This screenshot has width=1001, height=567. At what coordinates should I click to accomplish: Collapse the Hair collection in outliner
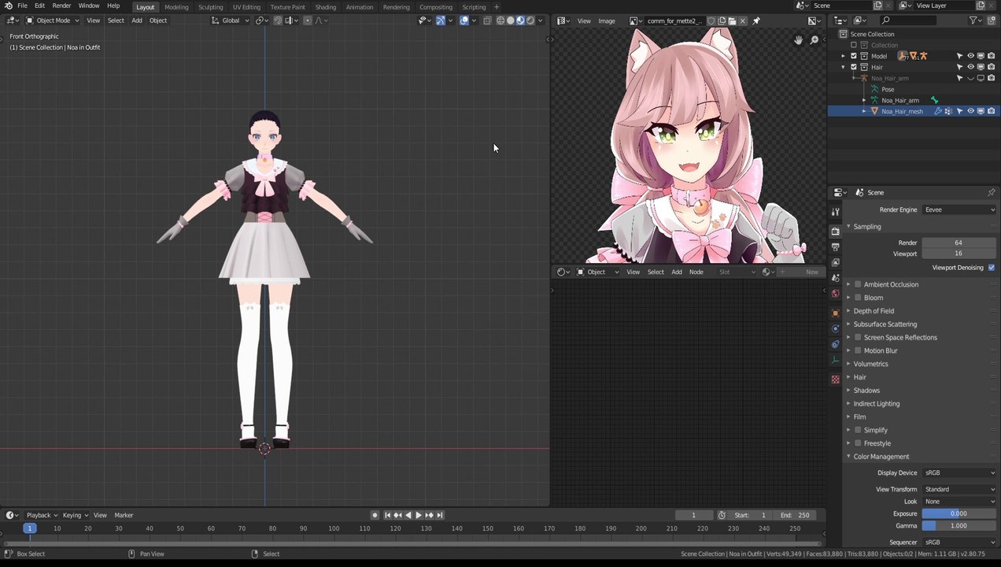click(x=843, y=67)
